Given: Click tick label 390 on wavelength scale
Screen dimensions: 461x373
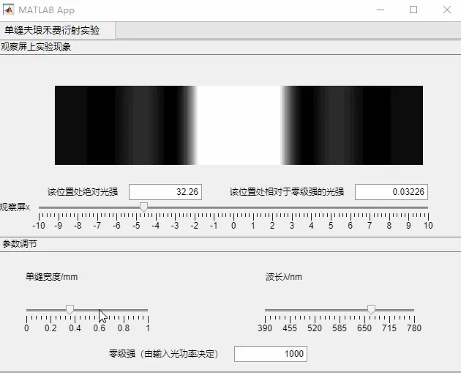Looking at the screenshot, I should 265,328.
